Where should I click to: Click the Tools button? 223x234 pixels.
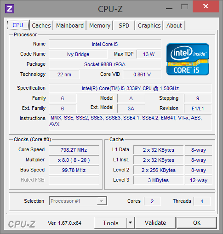click(x=110, y=223)
